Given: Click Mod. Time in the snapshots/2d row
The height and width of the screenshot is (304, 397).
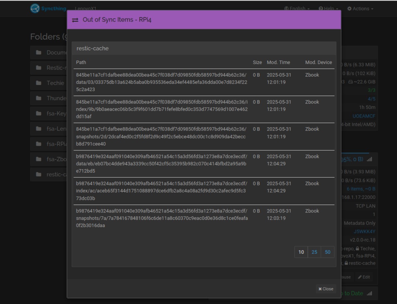Looking at the screenshot, I should [x=279, y=133].
